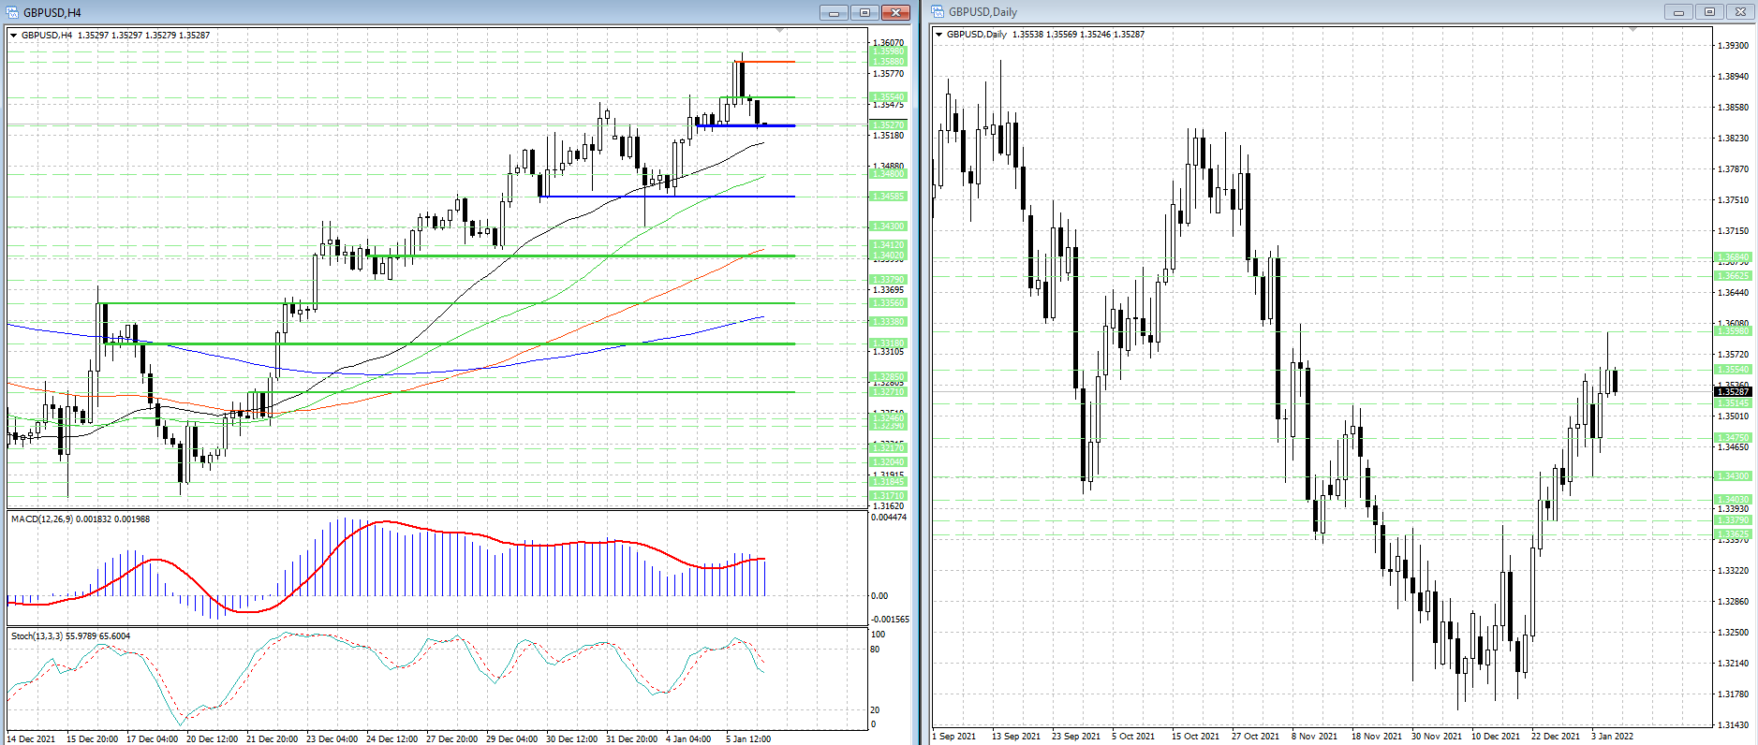Click the MACD(12,26,9) indicator label

point(81,519)
